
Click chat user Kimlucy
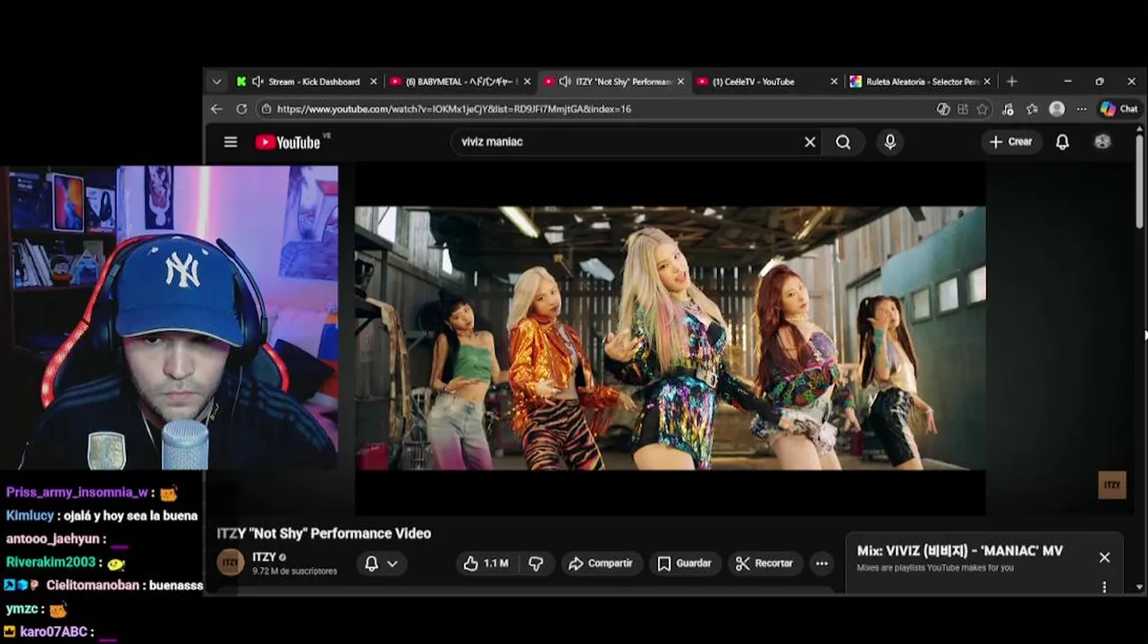(x=30, y=516)
